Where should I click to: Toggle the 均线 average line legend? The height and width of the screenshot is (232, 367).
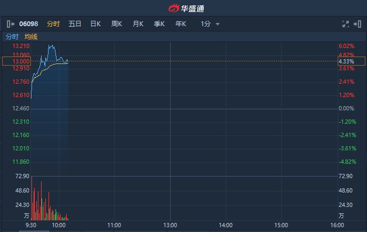pyautogui.click(x=31, y=37)
